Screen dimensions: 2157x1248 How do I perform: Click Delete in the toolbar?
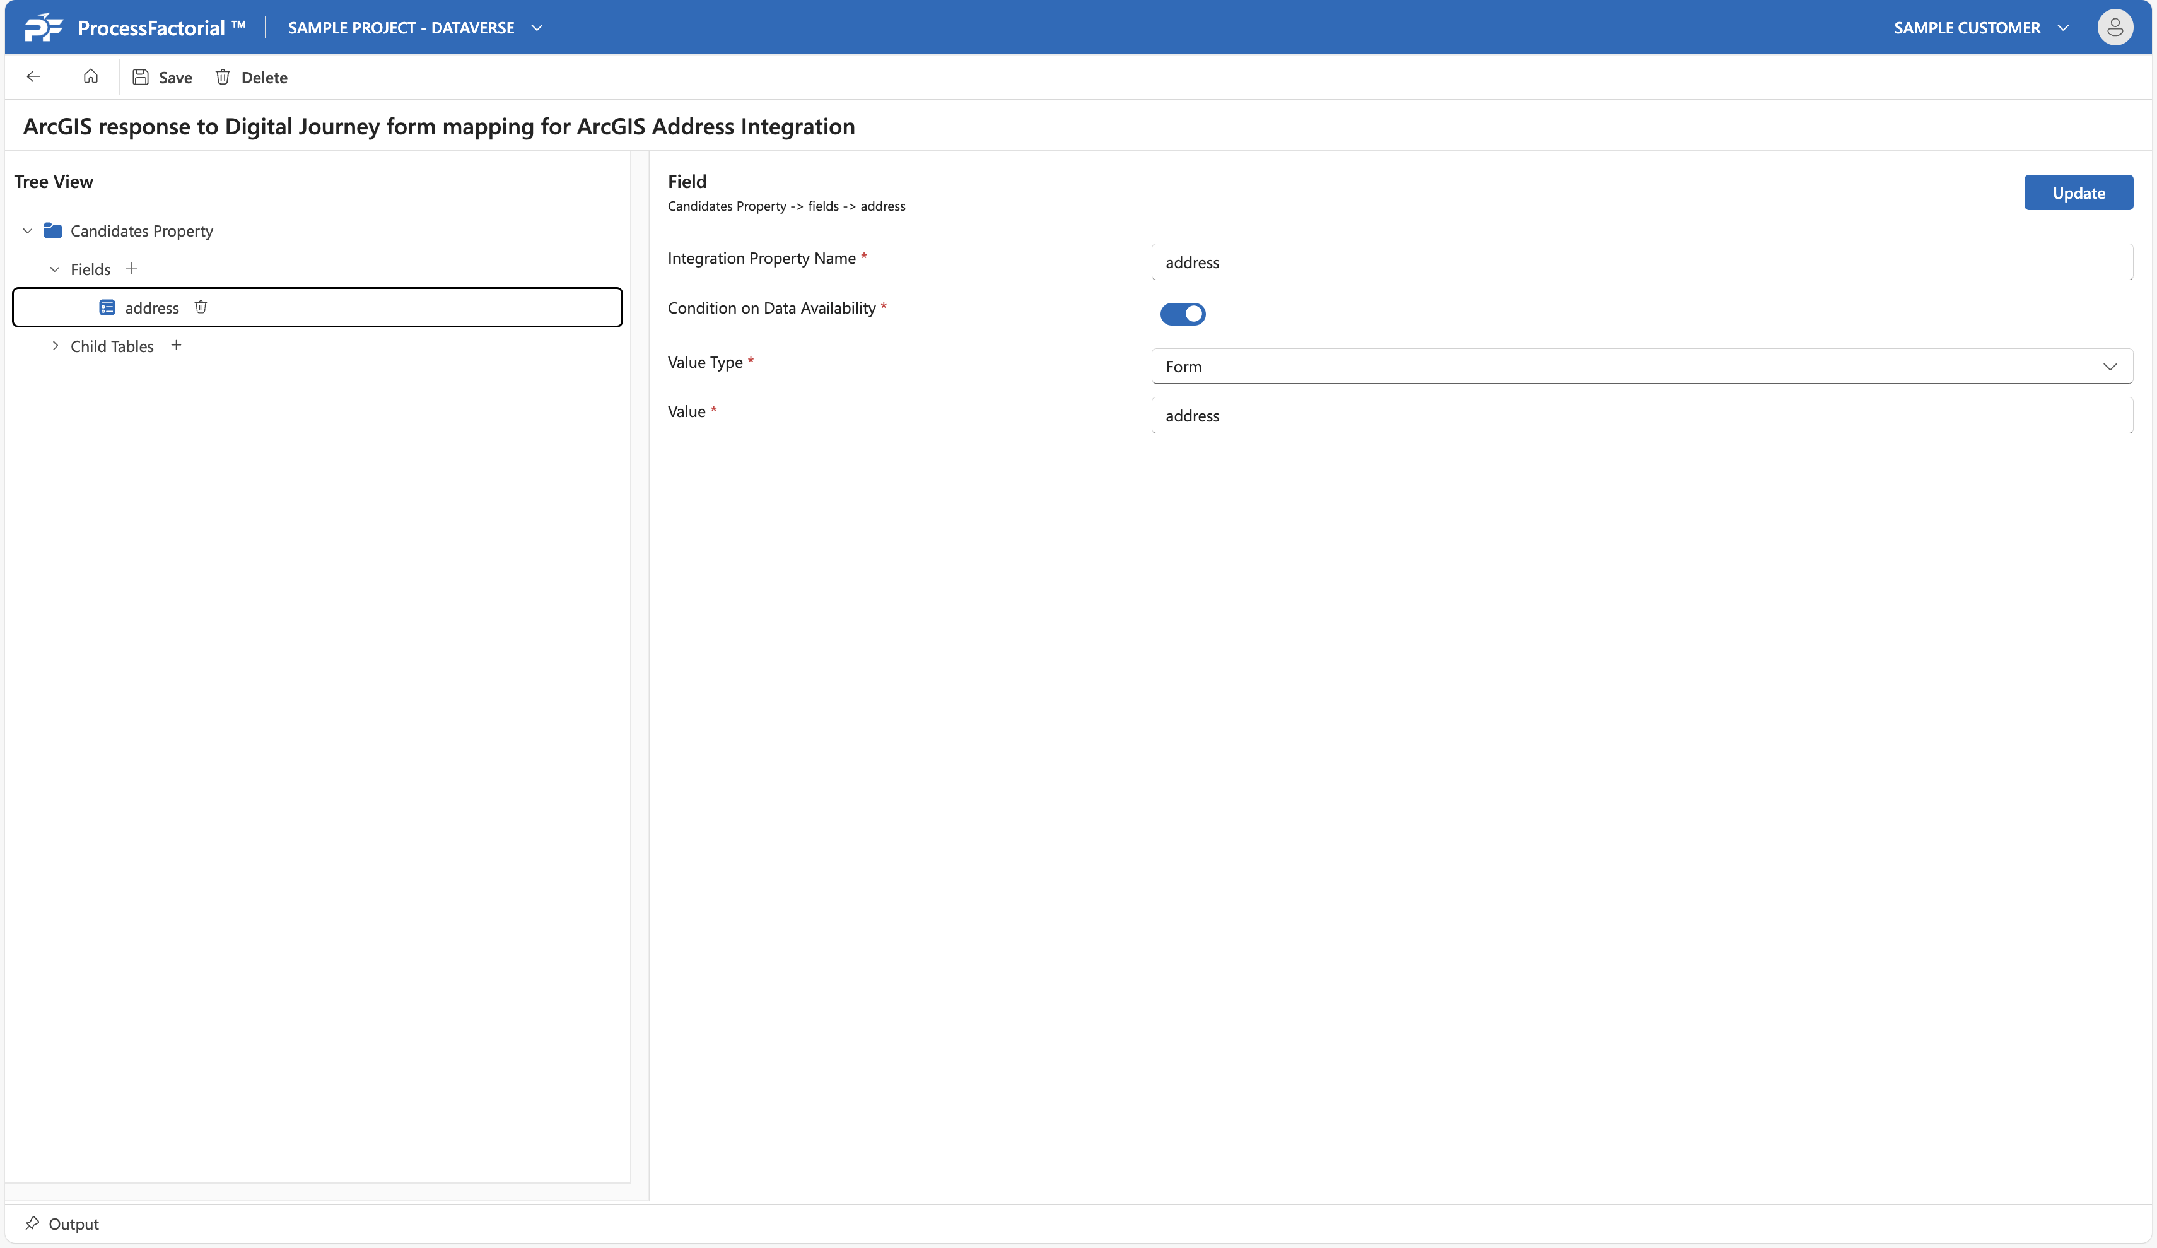click(x=251, y=77)
